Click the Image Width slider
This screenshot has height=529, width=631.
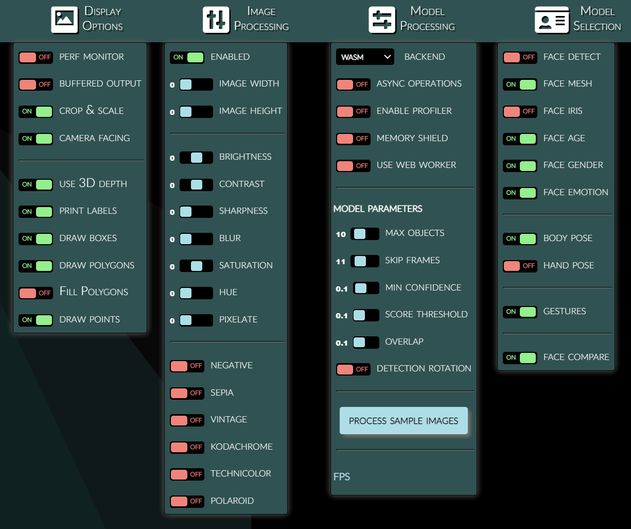coord(196,84)
